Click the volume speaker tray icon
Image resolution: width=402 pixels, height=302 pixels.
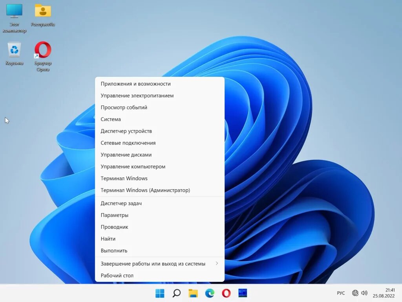point(364,293)
